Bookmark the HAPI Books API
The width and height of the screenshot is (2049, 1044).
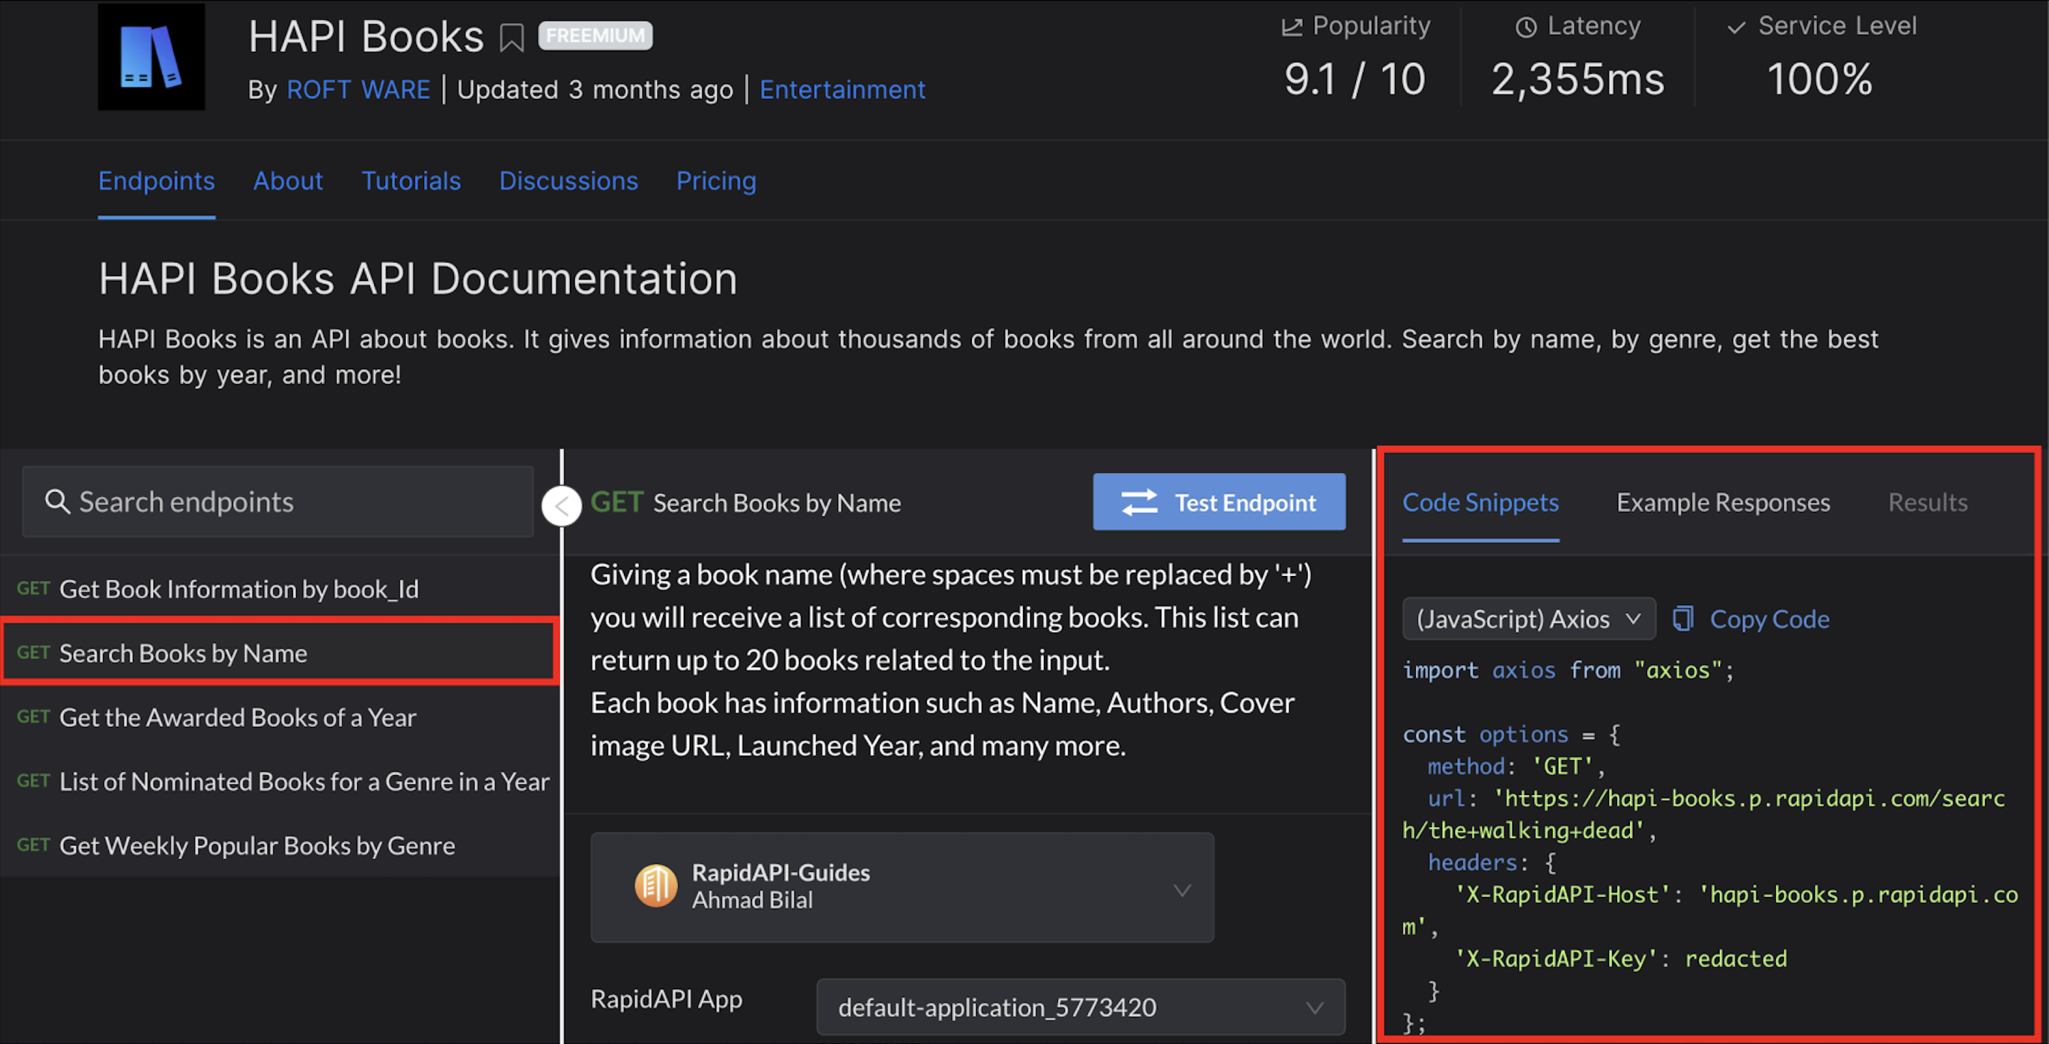(512, 38)
